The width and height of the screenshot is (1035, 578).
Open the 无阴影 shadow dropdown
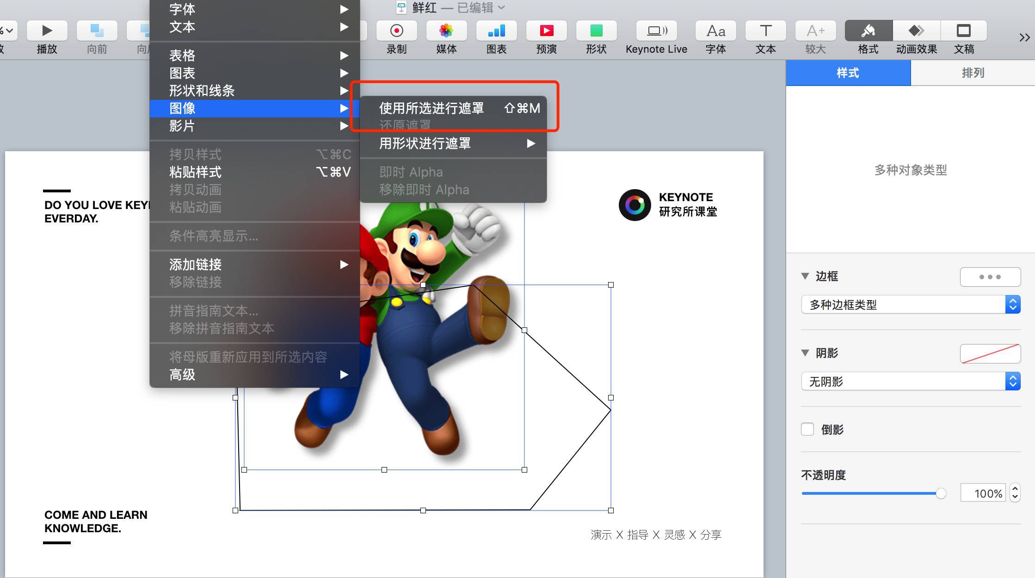coord(911,381)
